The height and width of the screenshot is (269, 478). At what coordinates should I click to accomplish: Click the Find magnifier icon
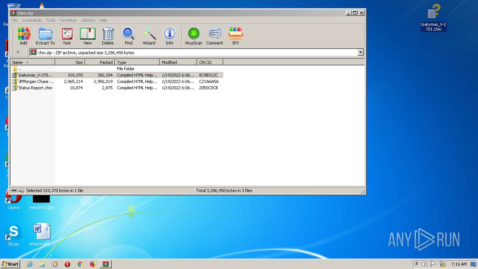[128, 36]
